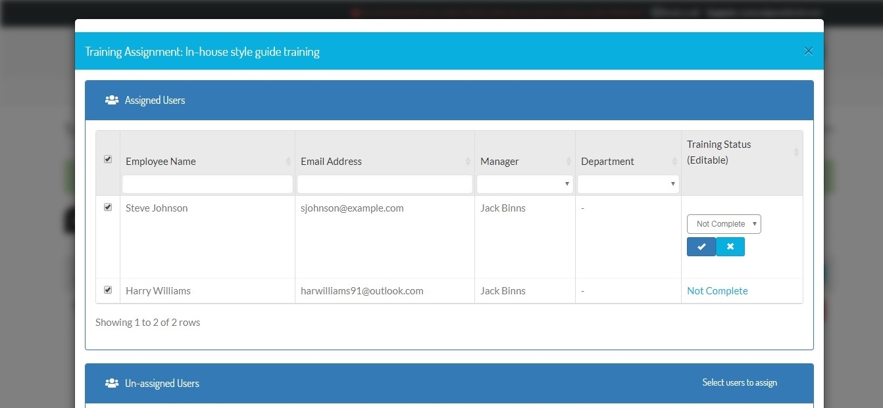Click the Email Address filter field
The width and height of the screenshot is (883, 408).
pyautogui.click(x=385, y=184)
